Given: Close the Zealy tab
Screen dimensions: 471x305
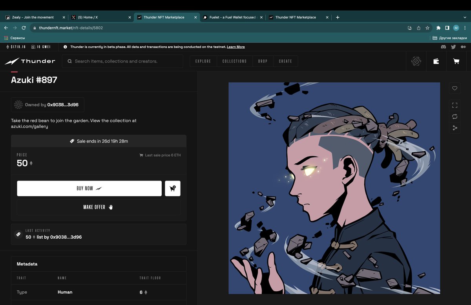Looking at the screenshot, I should [x=64, y=17].
